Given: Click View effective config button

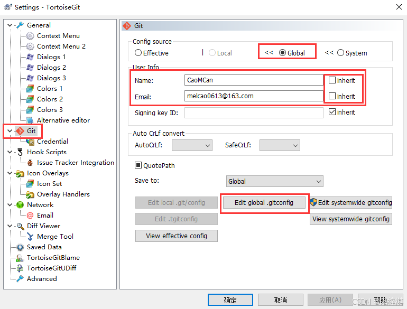Looking at the screenshot, I should point(177,236).
